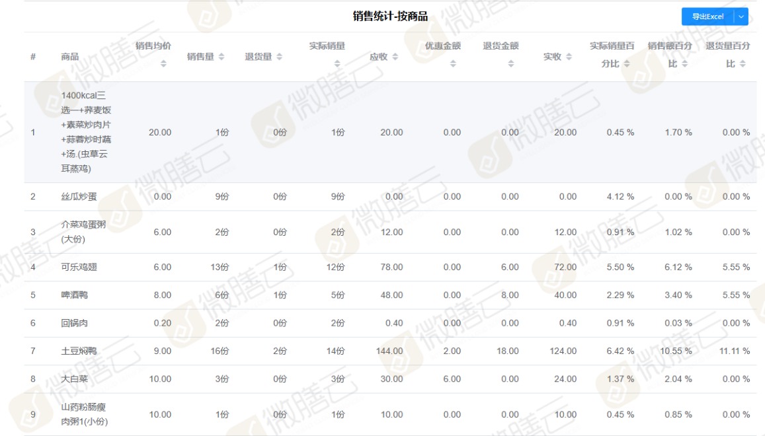
Task: Sort by 销售量 column sort icon
Action: pos(221,57)
